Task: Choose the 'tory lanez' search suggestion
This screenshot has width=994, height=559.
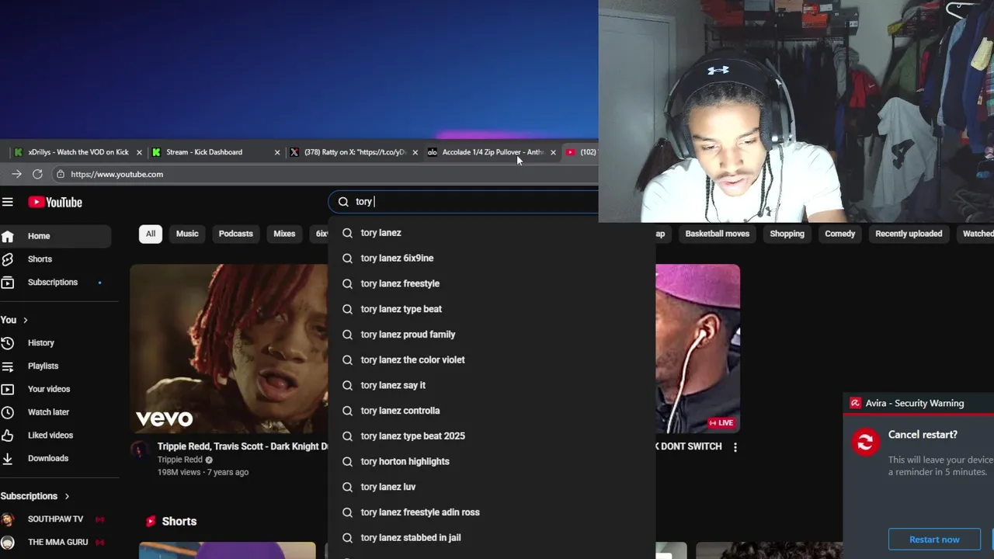Action: pos(492,233)
